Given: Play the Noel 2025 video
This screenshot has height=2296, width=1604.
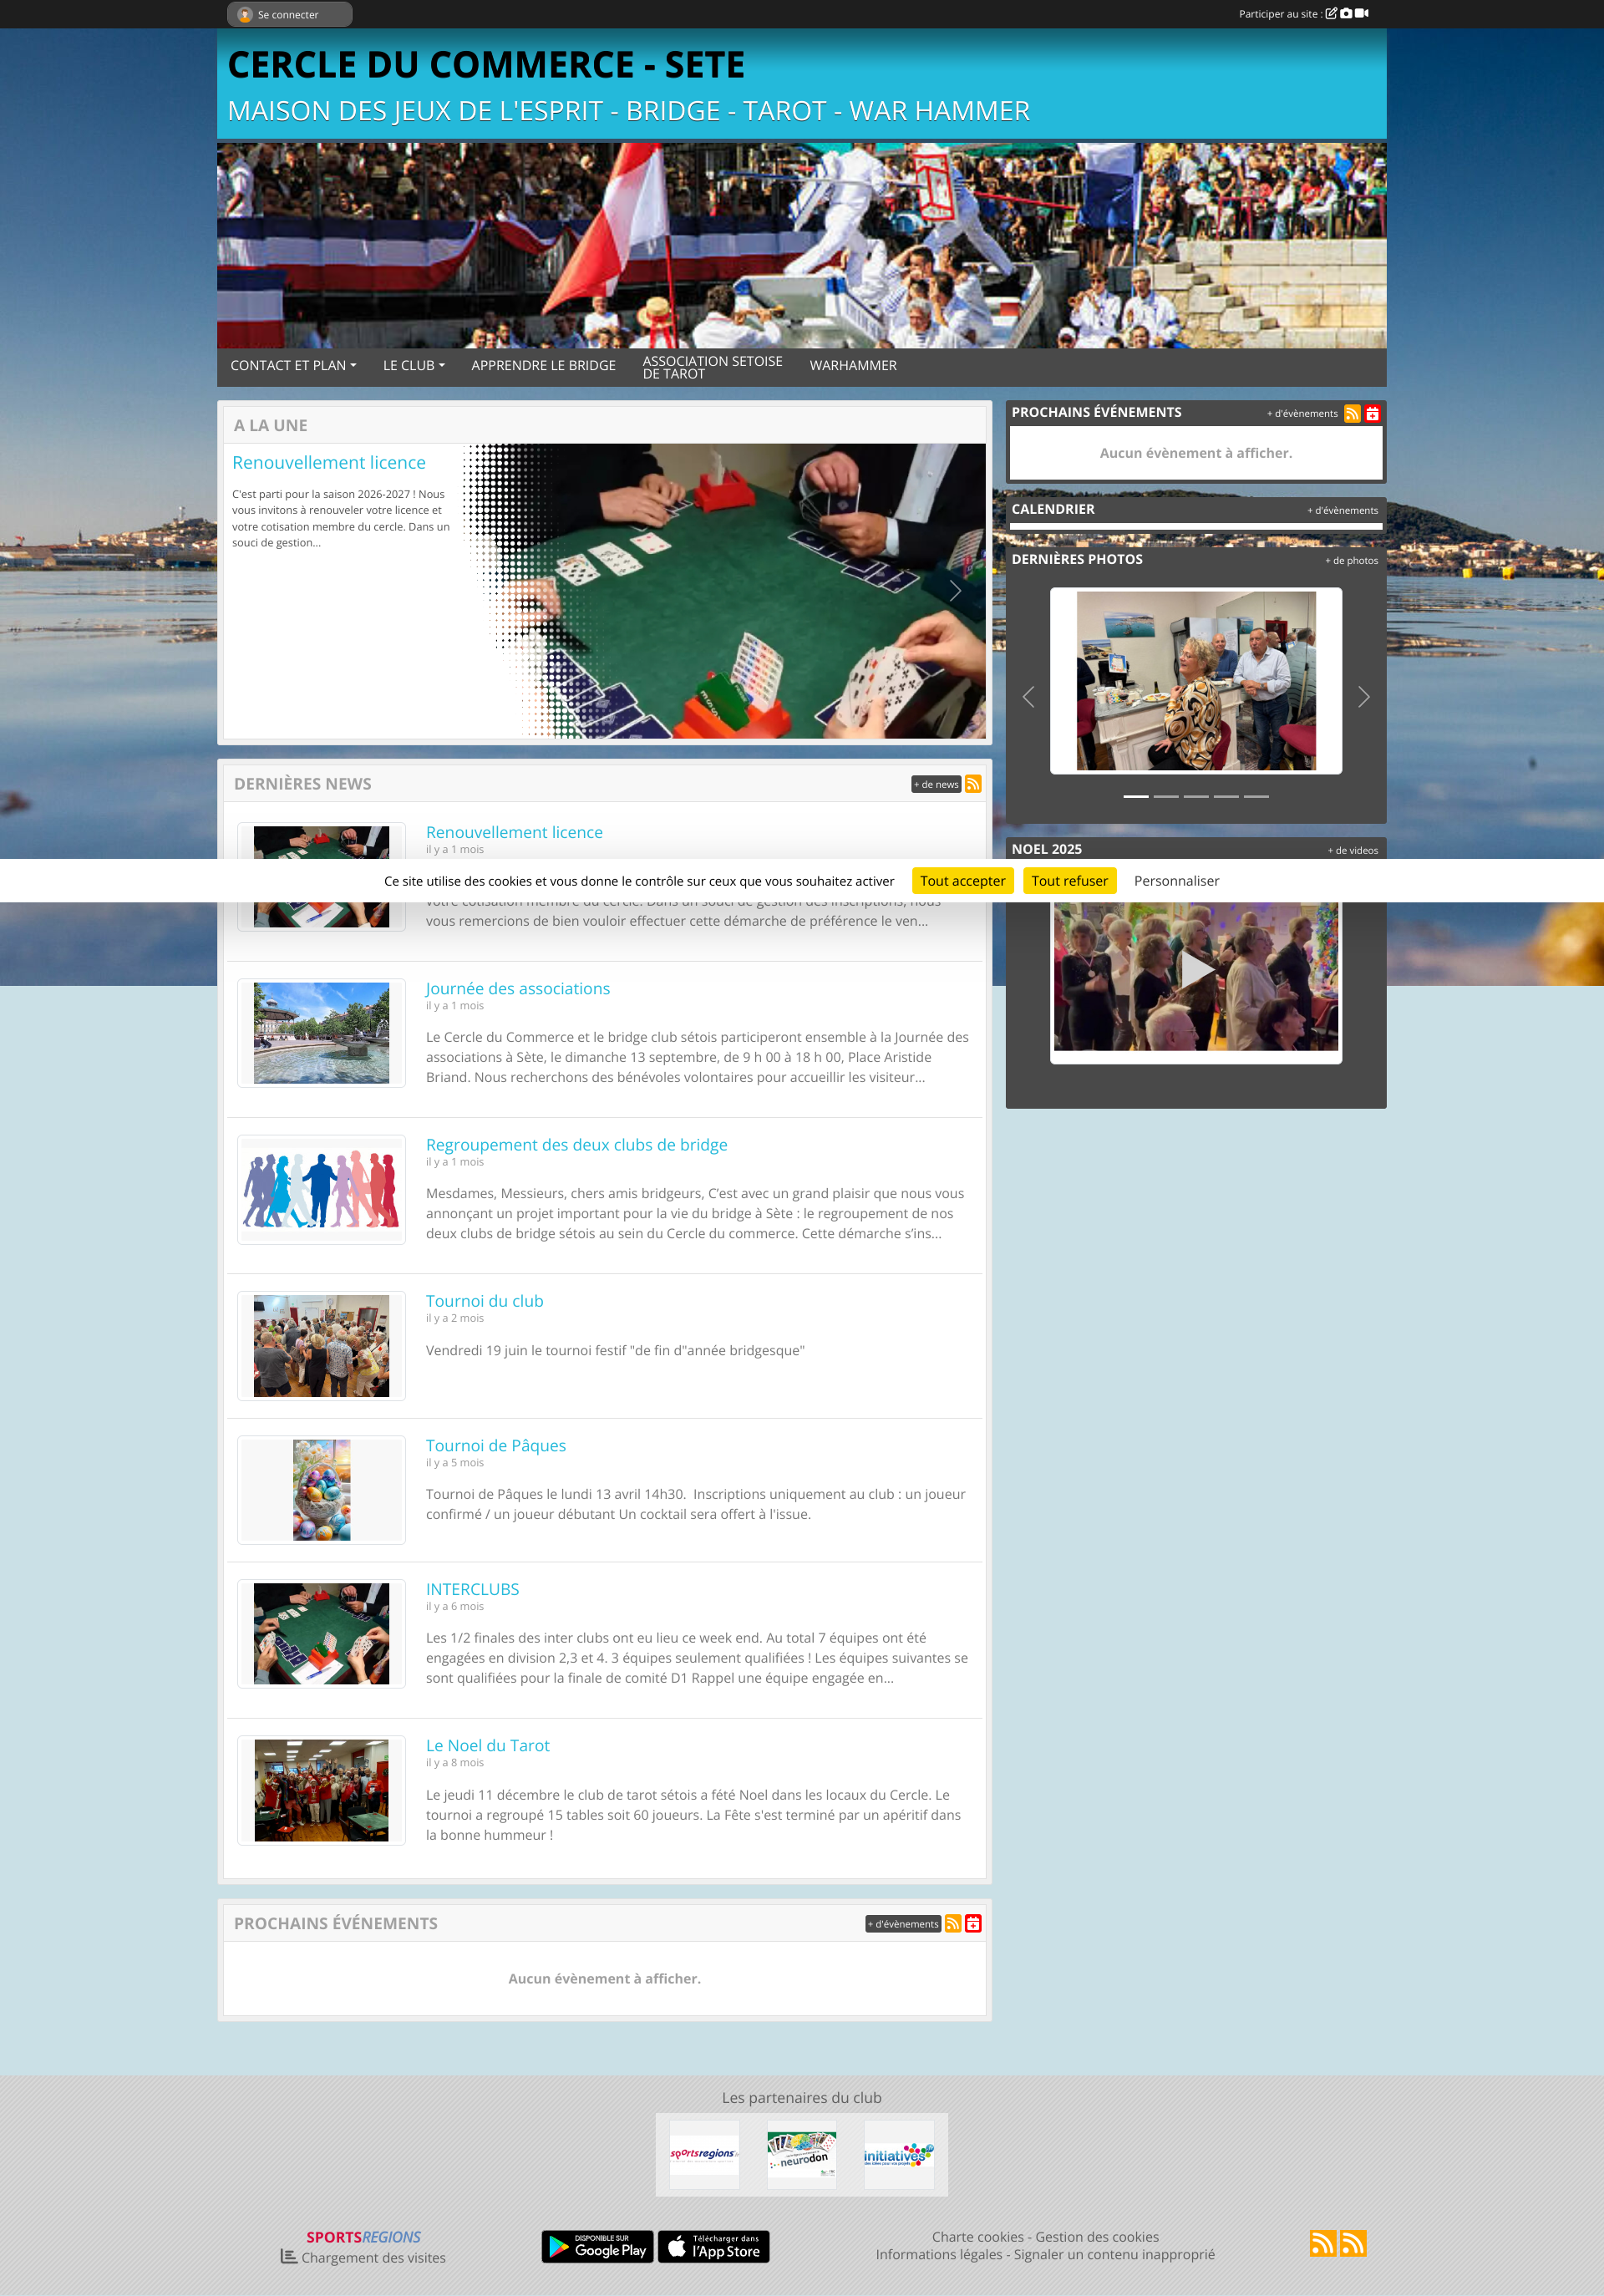Looking at the screenshot, I should click(1196, 970).
